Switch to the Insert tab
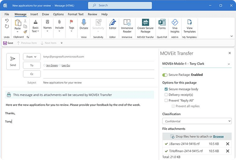The image size is (236, 160). tap(34, 14)
